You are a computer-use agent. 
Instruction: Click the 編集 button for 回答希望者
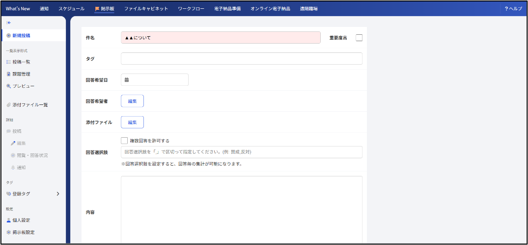pos(132,101)
